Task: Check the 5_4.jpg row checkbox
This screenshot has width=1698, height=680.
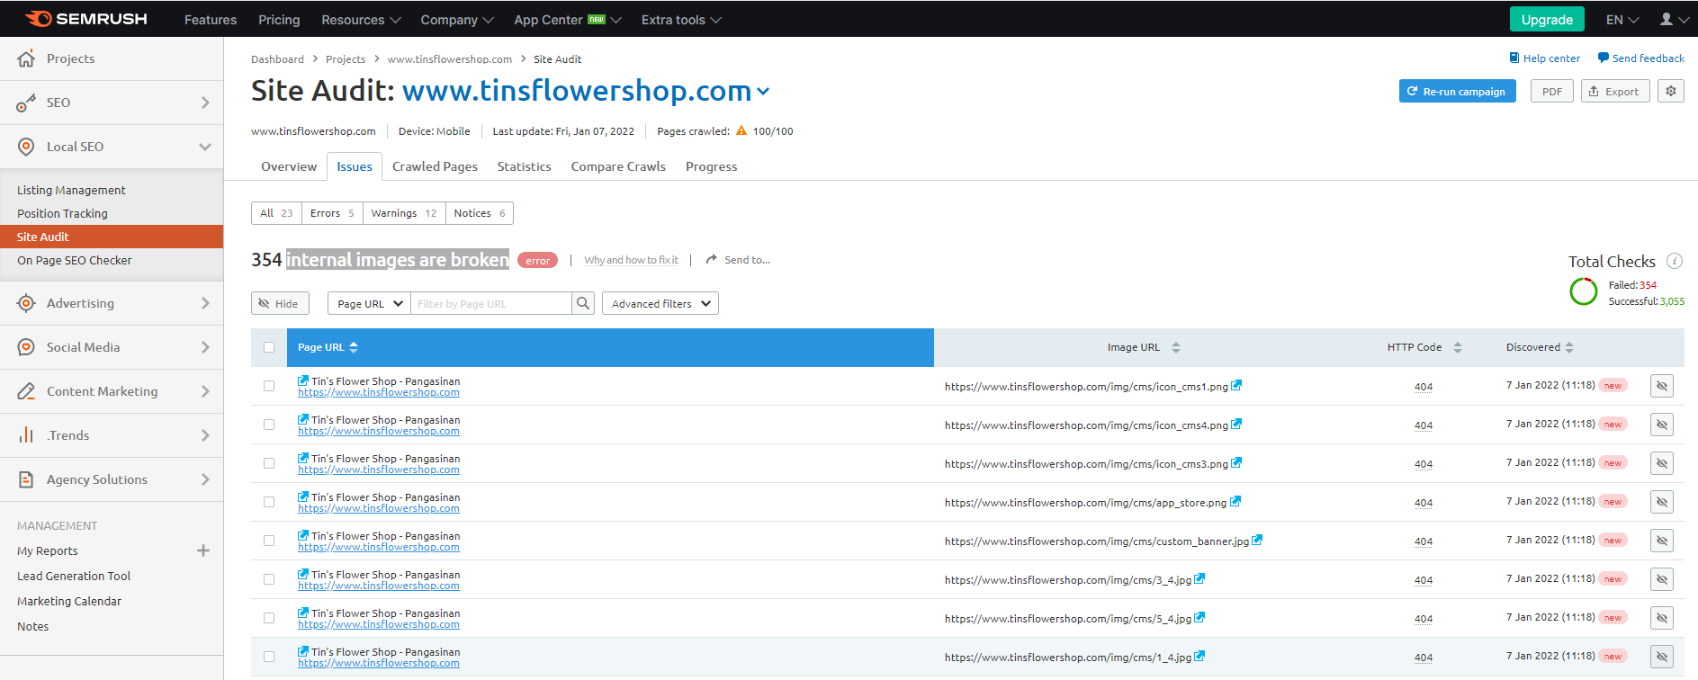Action: [x=269, y=618]
